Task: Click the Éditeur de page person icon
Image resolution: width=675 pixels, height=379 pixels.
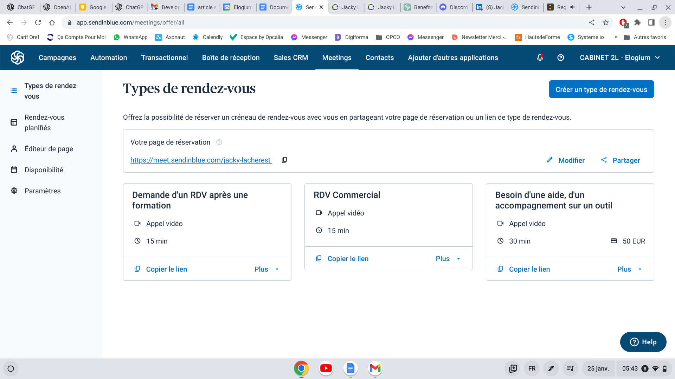Action: [x=14, y=149]
